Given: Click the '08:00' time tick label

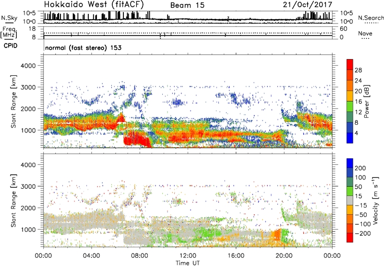Looking at the screenshot, I should (x=140, y=256).
